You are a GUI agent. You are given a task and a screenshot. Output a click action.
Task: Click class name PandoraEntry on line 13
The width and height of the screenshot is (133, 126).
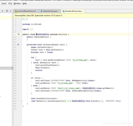coord(43,34)
